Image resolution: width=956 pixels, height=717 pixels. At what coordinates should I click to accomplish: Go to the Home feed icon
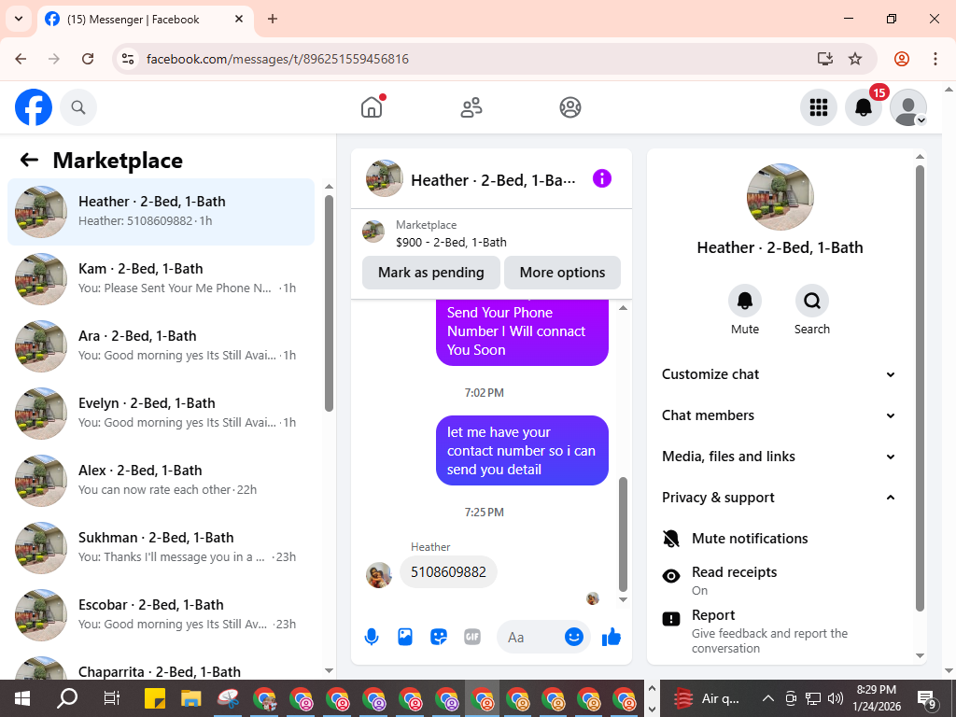372,107
